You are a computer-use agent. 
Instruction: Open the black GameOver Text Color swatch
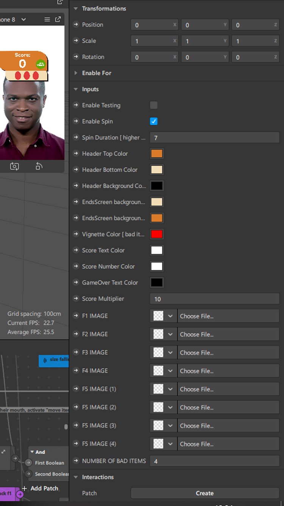[157, 282]
